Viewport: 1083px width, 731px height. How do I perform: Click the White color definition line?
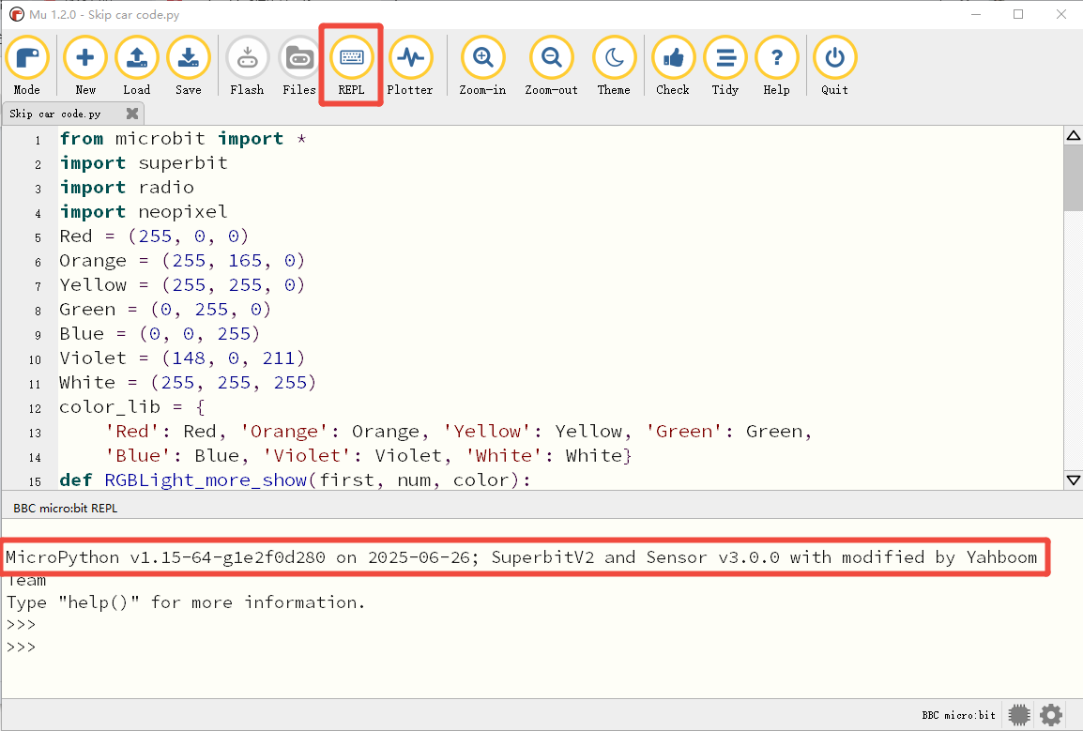click(x=188, y=383)
